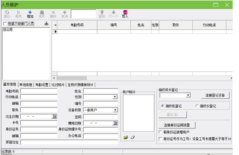Image resolution: width=239 pixels, height=155 pixels.
Task: Click the 导入 (Import) toolbar icon
Action: tap(125, 14)
